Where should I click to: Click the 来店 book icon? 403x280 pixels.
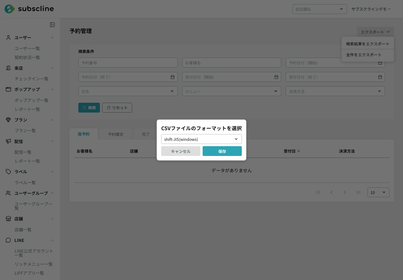(8, 68)
